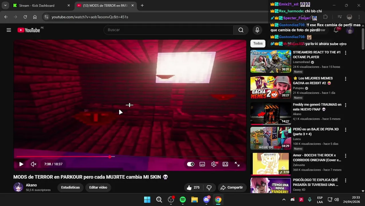Open the Windows Start menu
Image resolution: width=365 pixels, height=206 pixels.
147,200
